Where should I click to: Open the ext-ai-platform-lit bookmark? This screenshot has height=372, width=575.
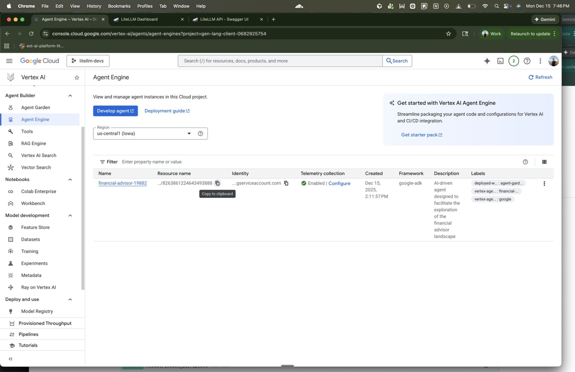[41, 46]
